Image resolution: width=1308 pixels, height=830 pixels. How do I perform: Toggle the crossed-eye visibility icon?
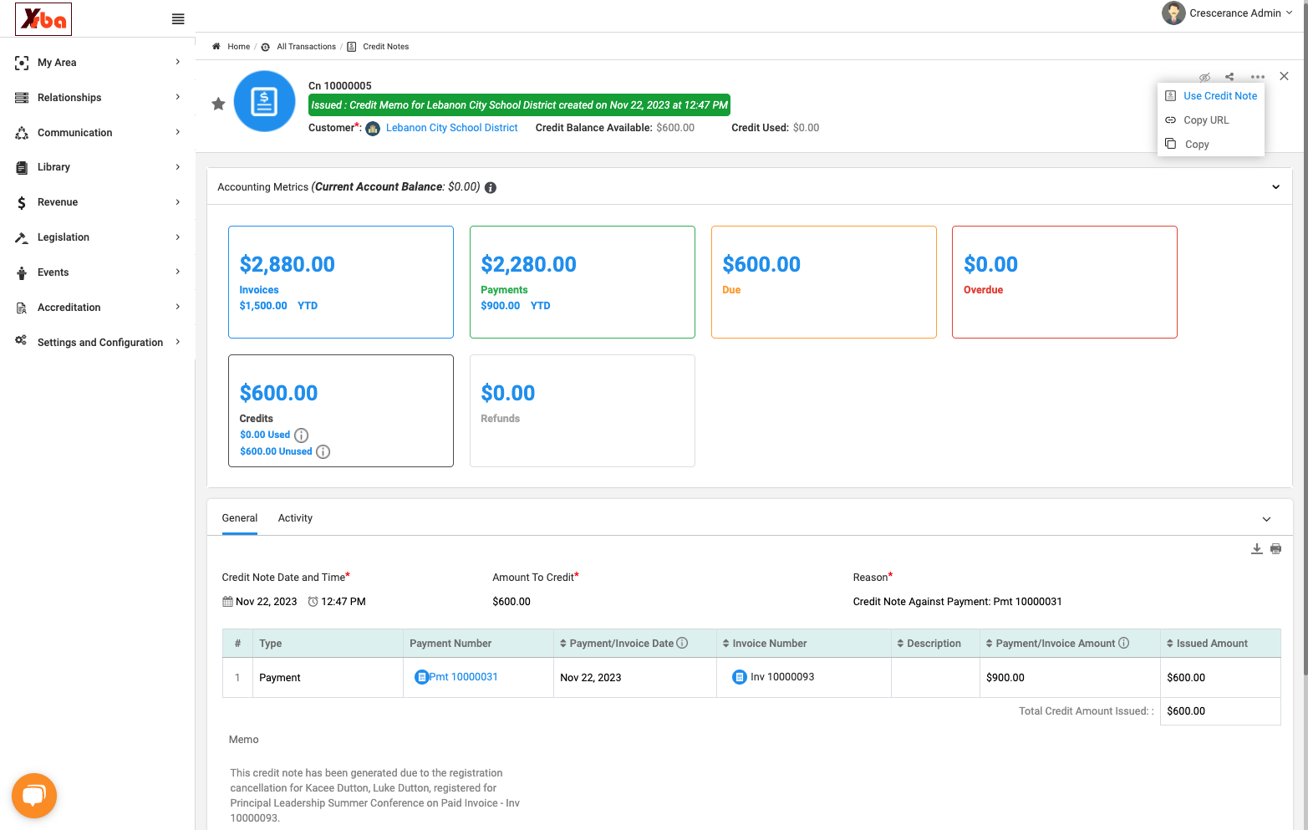coord(1204,77)
